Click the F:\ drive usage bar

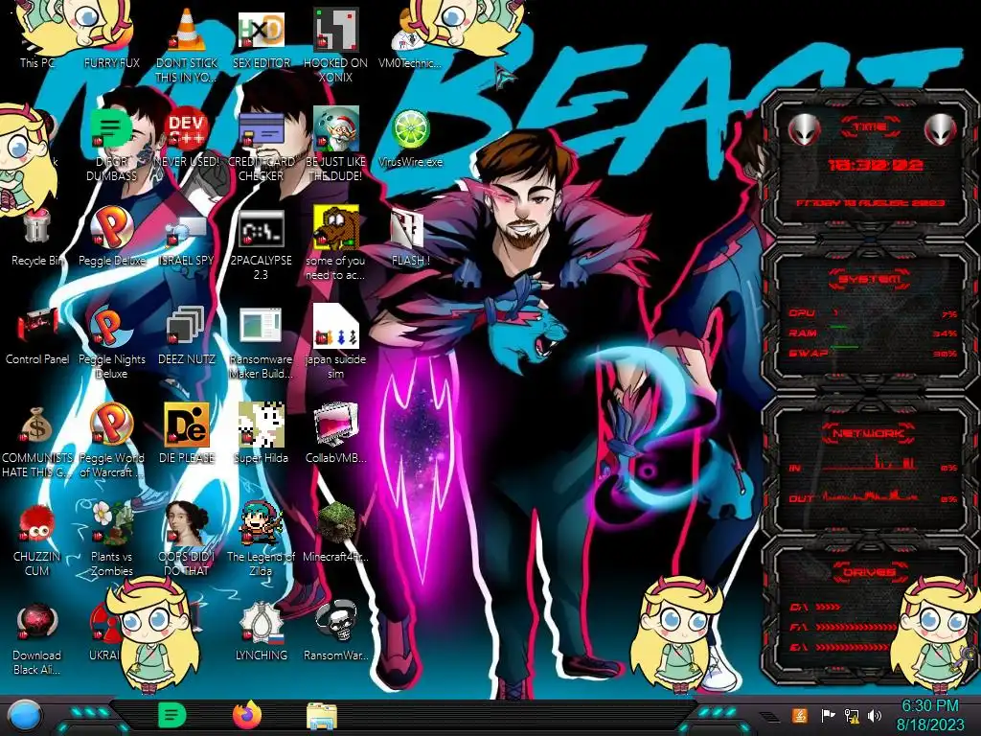[x=854, y=627]
